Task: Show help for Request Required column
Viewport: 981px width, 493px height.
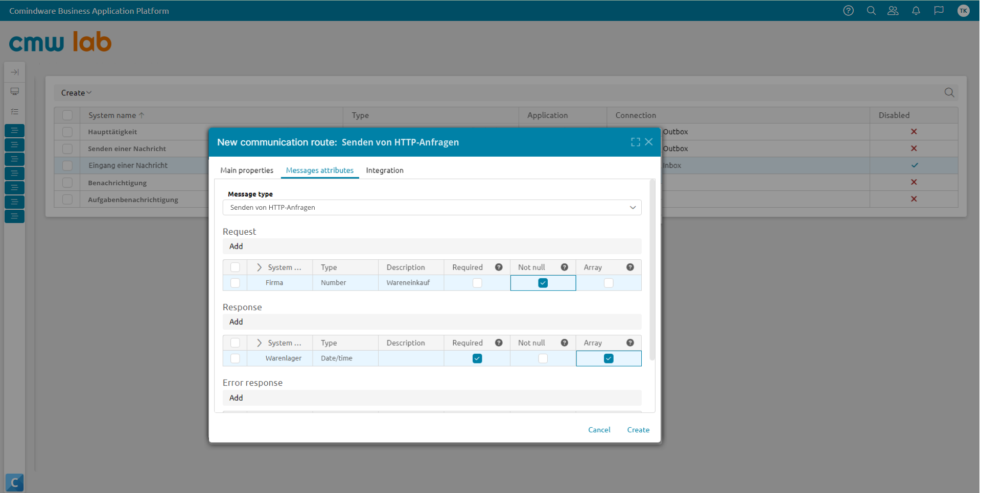Action: 499,267
